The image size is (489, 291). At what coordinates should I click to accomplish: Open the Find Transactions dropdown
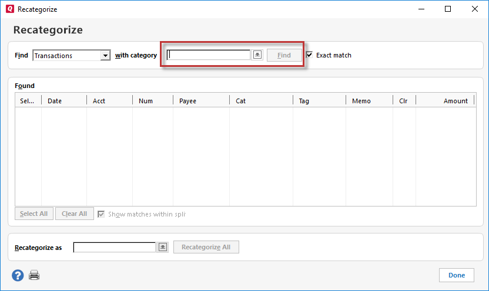click(105, 56)
